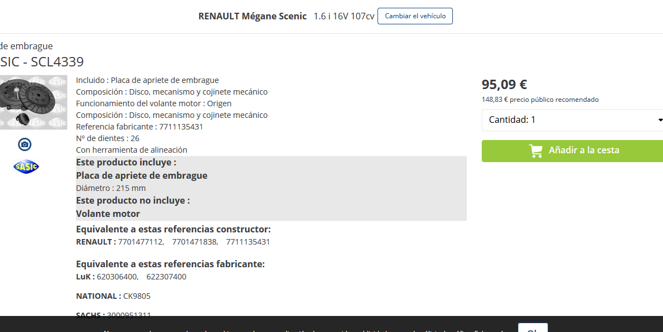The image size is (663, 332).
Task: Click the Cambiar el vehículo button
Action: [415, 16]
